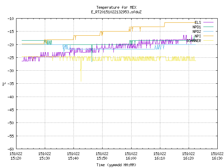Click the x-axis tick label '151022 16:30'
The height and width of the screenshot is (168, 224).
217,156
